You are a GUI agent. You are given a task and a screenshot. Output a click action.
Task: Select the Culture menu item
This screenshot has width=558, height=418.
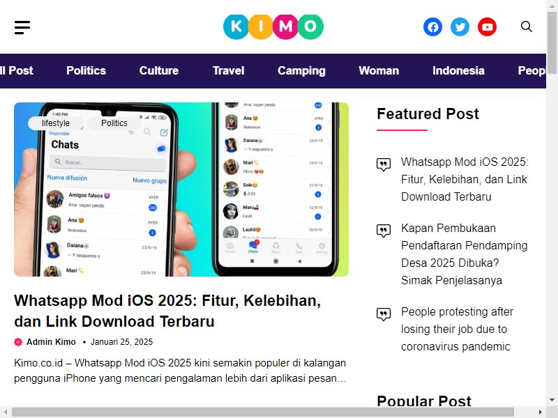point(159,70)
